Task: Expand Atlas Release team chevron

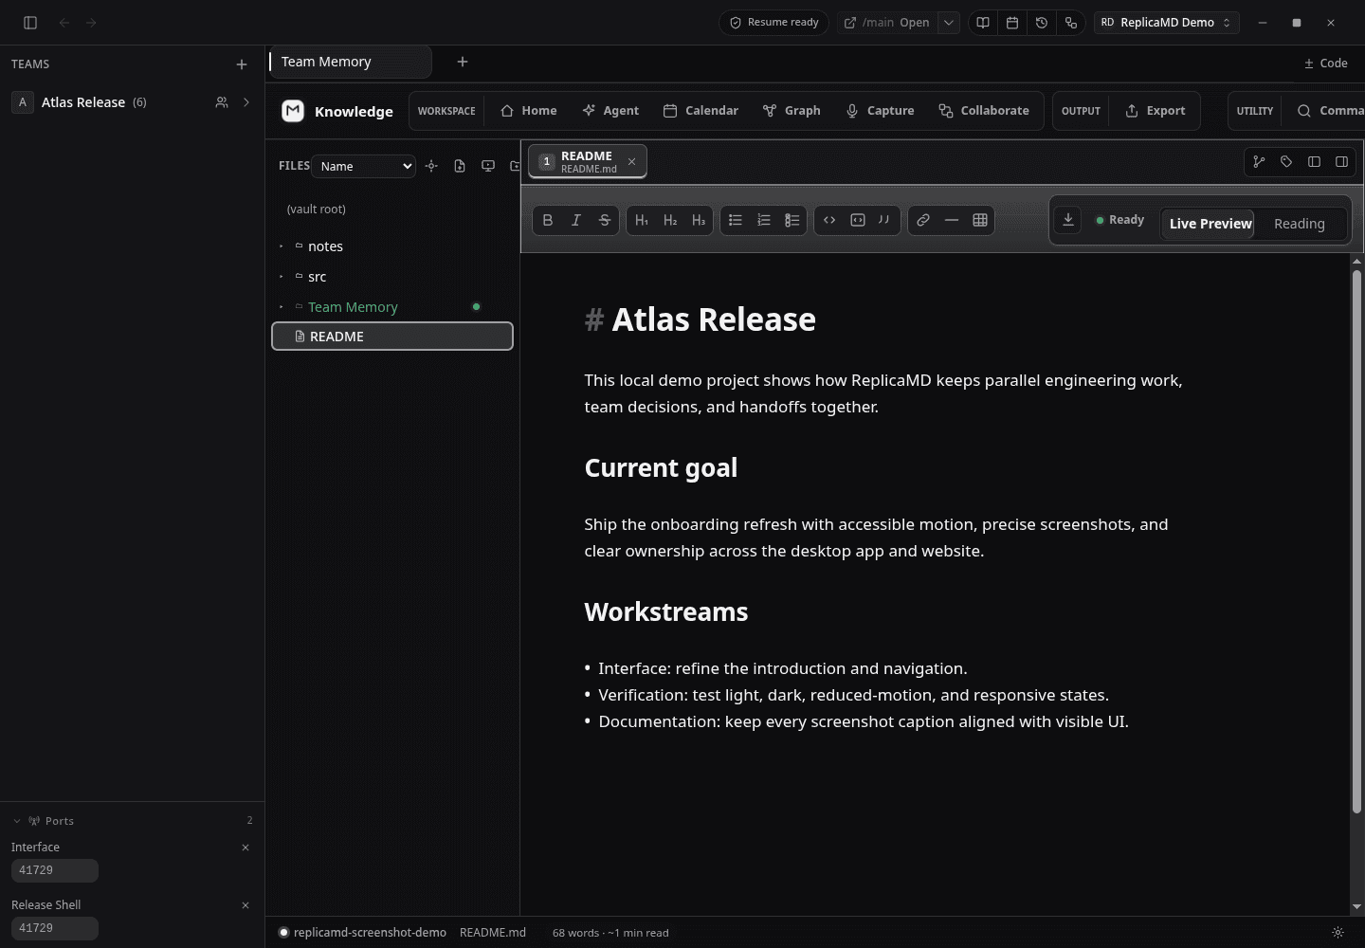Action: (246, 102)
